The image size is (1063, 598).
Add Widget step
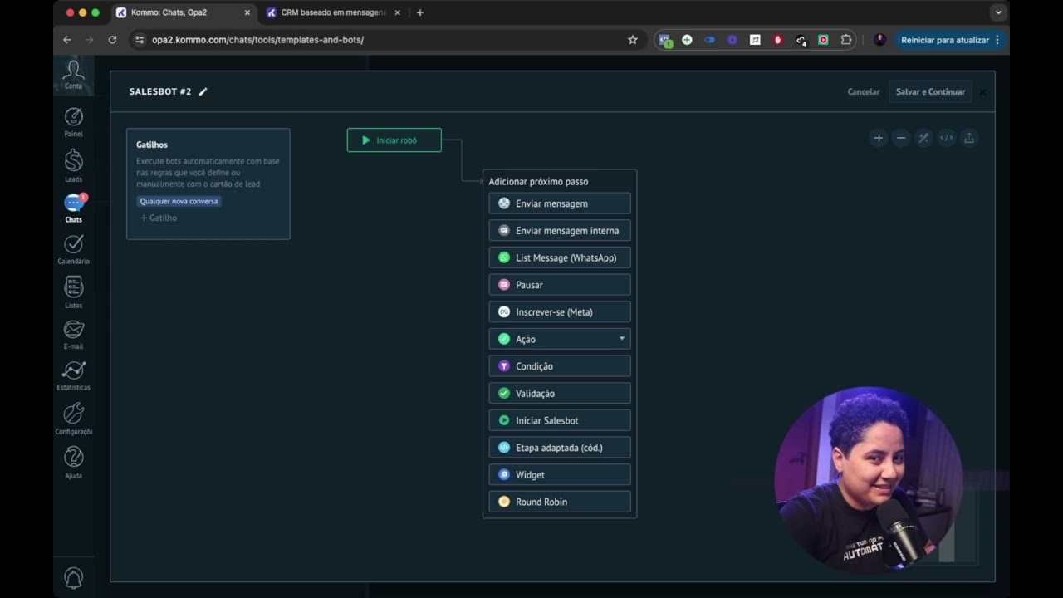click(x=560, y=475)
